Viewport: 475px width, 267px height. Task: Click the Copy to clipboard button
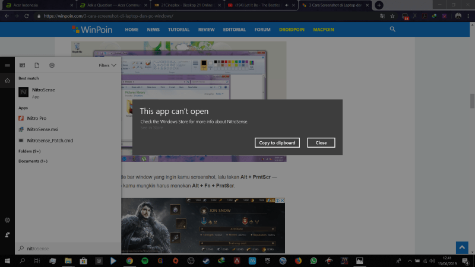(x=277, y=142)
